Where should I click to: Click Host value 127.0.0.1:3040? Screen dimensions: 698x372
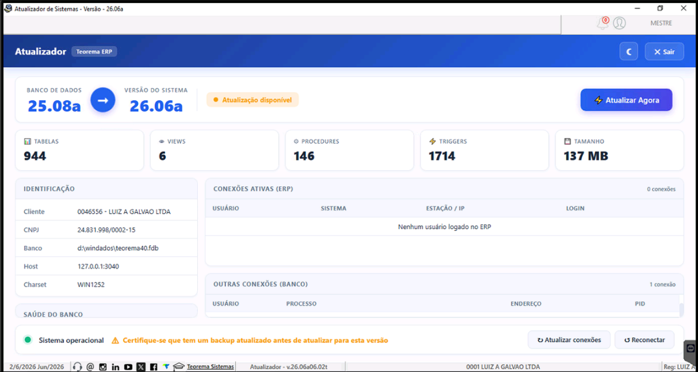99,266
